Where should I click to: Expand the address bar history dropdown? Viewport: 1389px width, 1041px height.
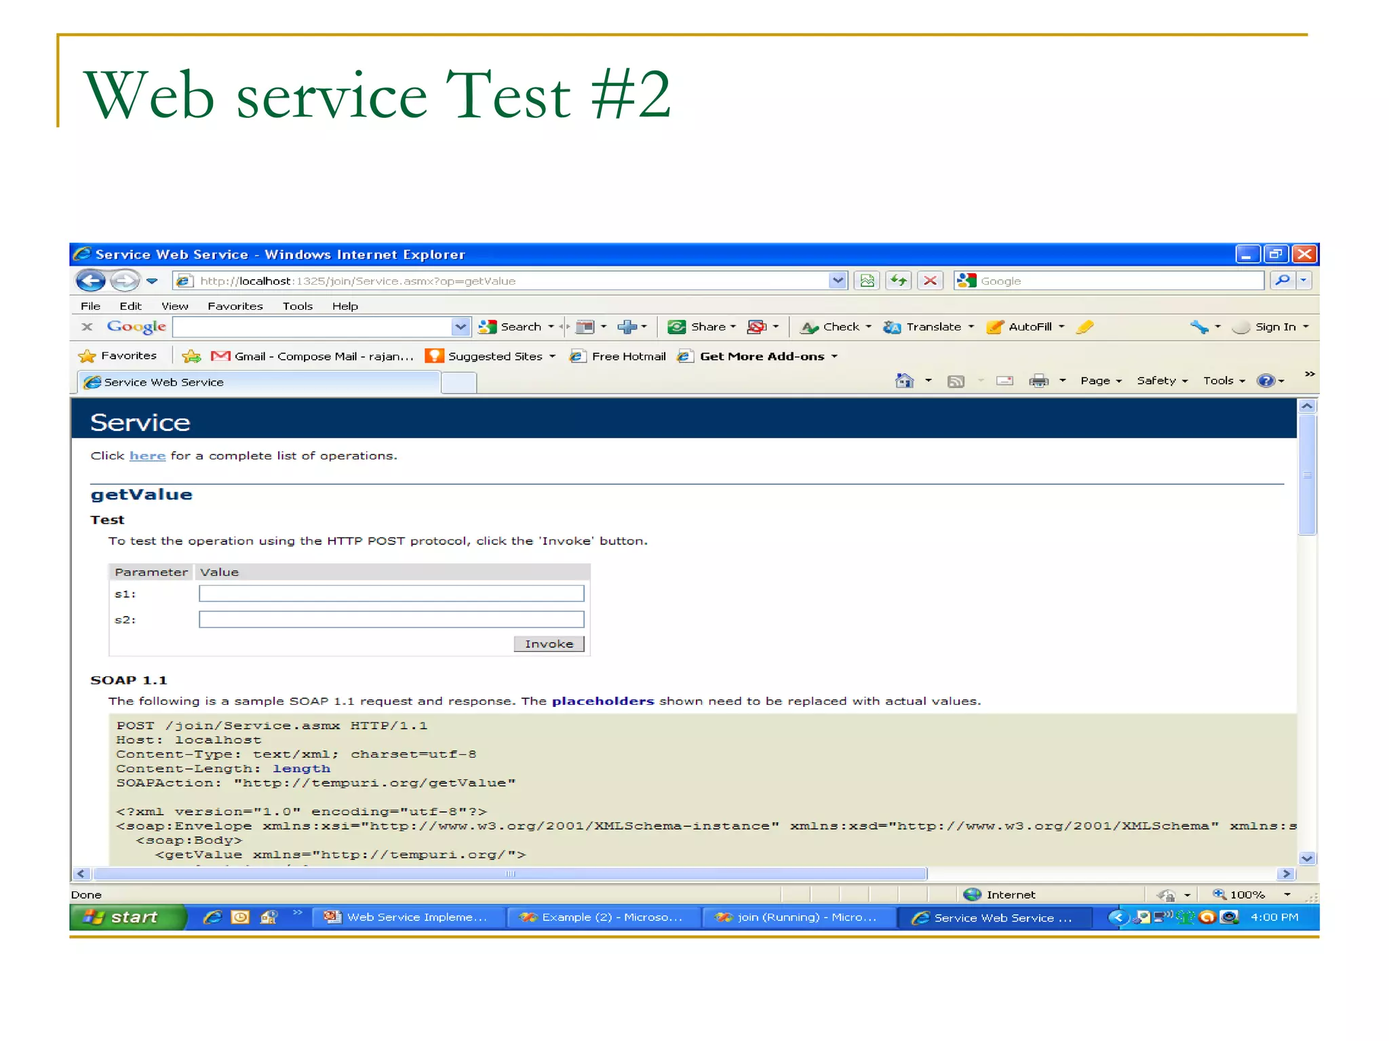click(x=838, y=280)
